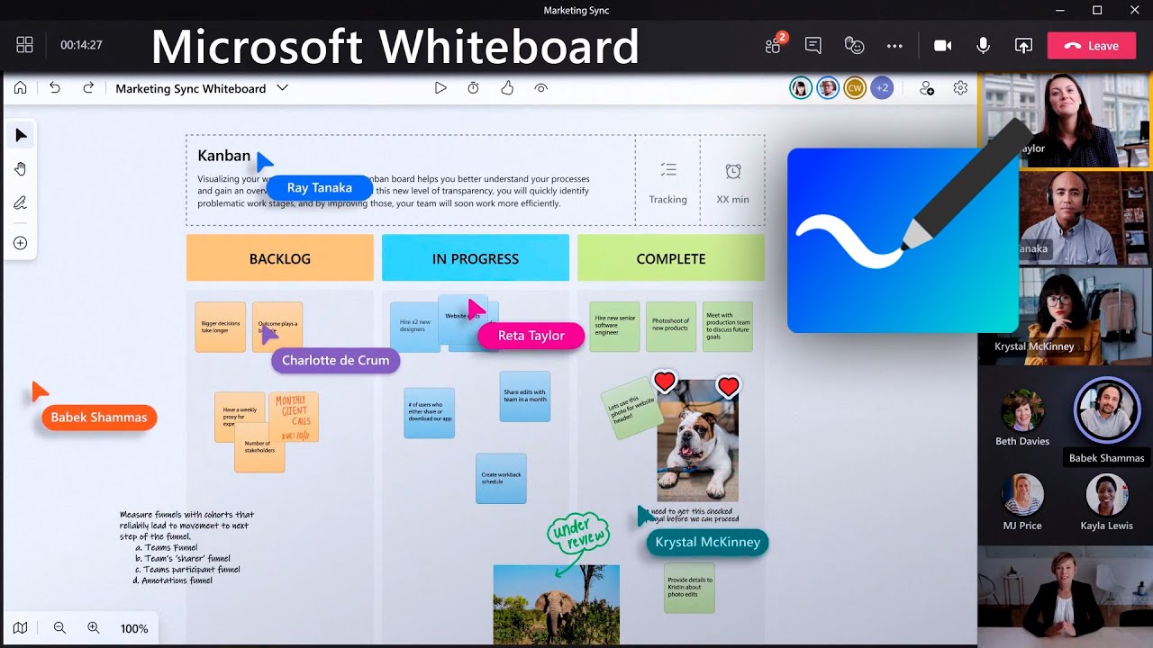This screenshot has height=648, width=1153.
Task: Select the 'Hire new senior software engineer' note
Action: (615, 327)
